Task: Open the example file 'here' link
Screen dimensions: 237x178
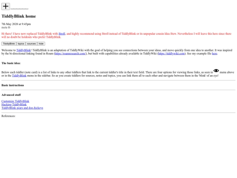Action: (215, 54)
